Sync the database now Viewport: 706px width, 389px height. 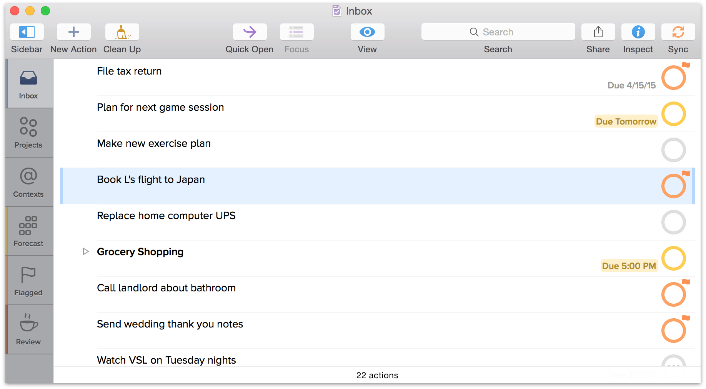click(678, 32)
